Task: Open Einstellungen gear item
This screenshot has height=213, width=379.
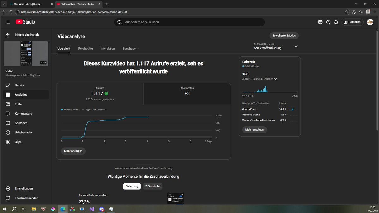Action: point(26,188)
